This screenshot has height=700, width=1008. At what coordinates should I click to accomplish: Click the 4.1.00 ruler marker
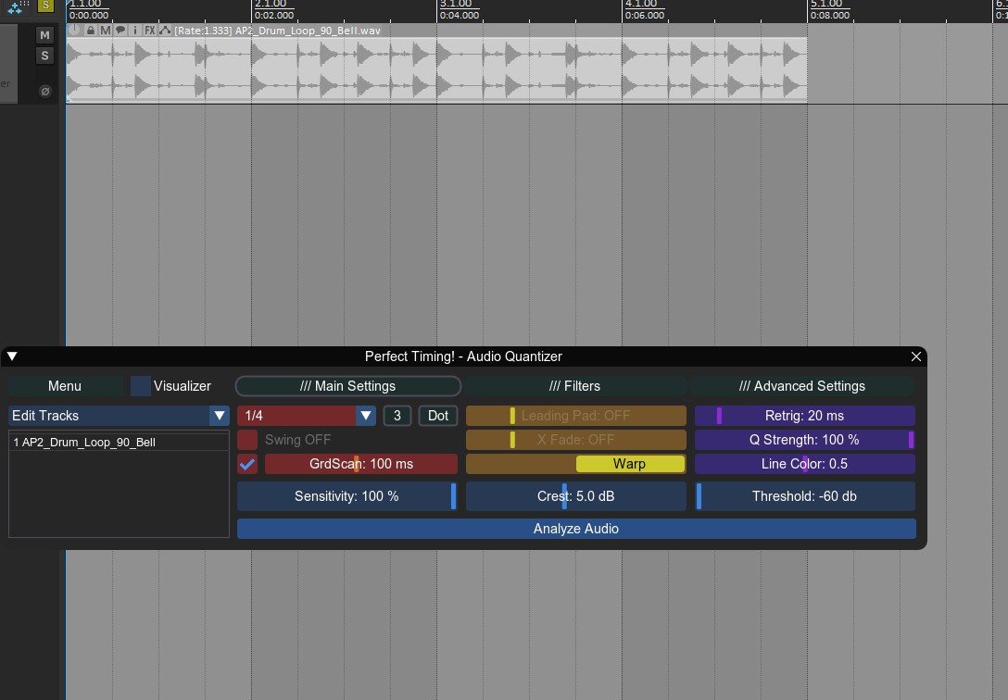pos(641,5)
